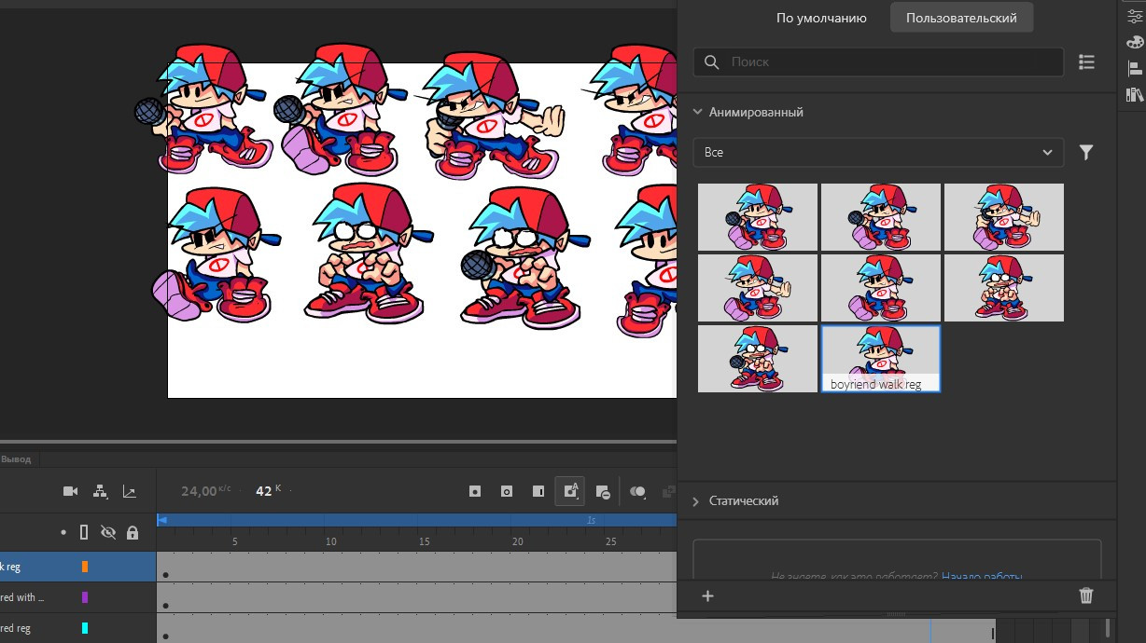Open the color palette panel
This screenshot has height=643, width=1146.
coord(1134,42)
